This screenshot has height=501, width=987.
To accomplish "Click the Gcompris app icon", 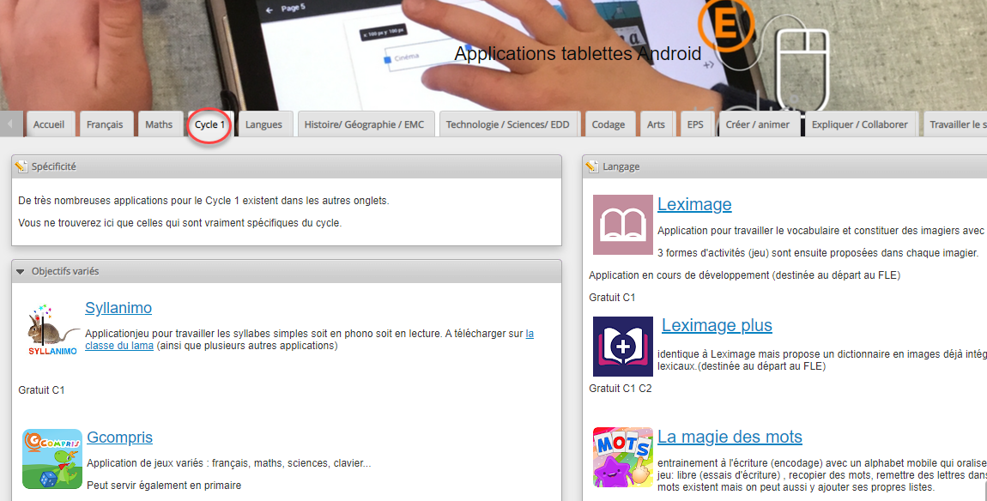I will (x=52, y=458).
